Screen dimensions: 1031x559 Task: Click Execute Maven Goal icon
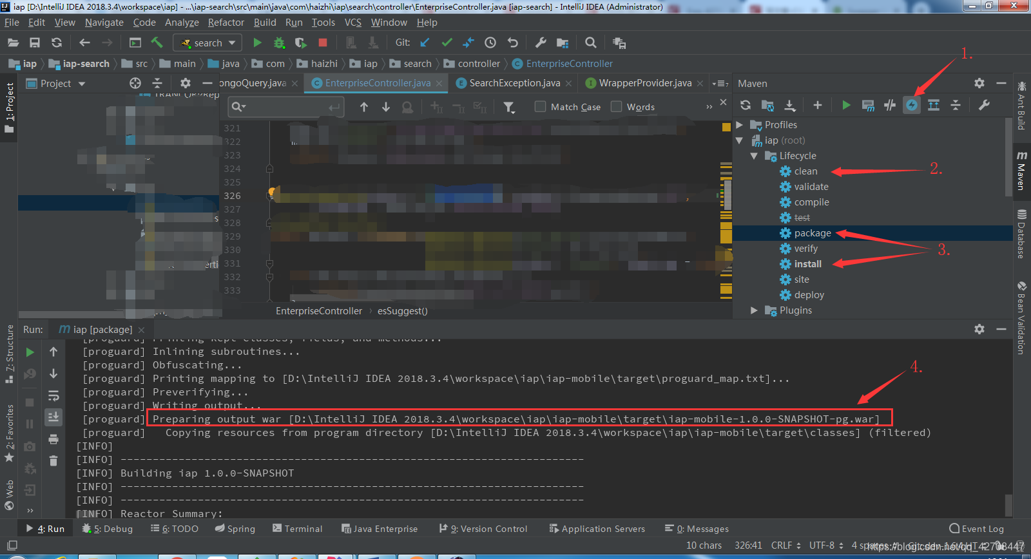click(x=868, y=105)
